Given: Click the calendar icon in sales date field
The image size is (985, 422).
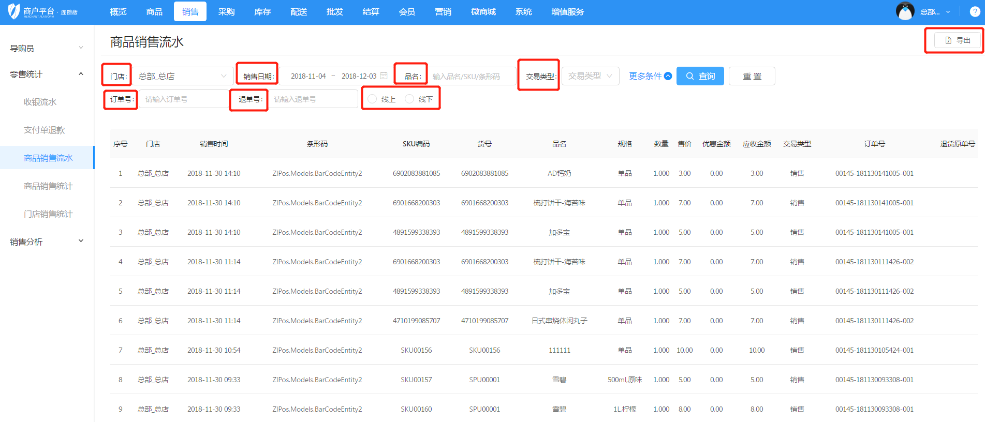Looking at the screenshot, I should coord(384,76).
